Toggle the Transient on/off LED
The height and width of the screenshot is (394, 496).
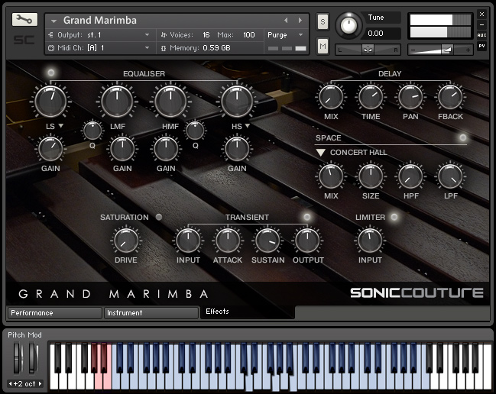pyautogui.click(x=306, y=217)
